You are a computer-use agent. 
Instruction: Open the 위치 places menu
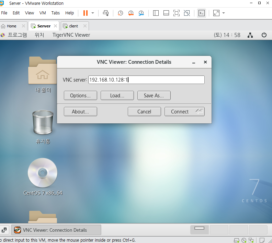pyautogui.click(x=39, y=35)
